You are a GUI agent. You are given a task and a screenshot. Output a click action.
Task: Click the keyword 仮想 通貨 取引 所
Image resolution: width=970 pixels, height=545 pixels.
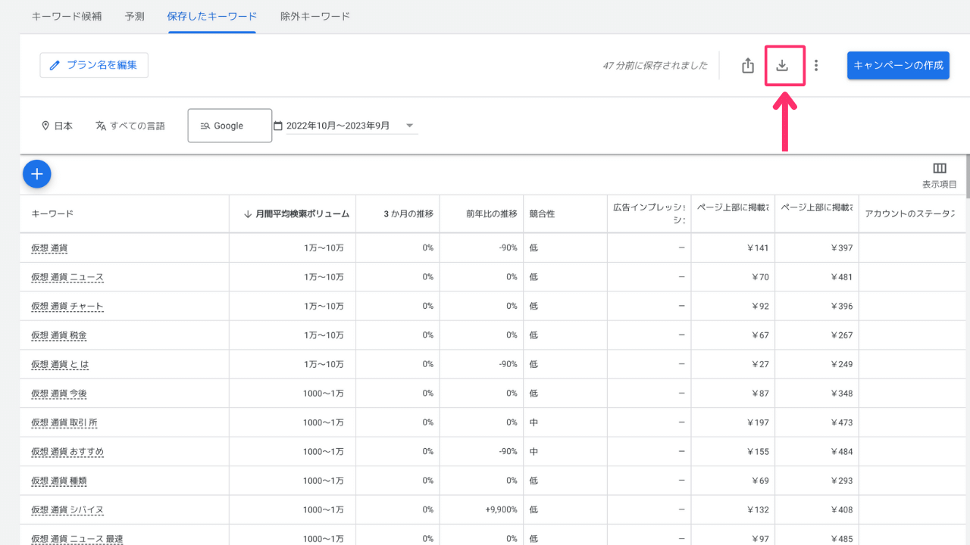pyautogui.click(x=64, y=422)
